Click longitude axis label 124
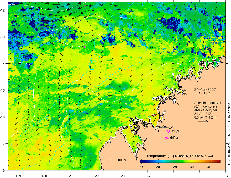This screenshot has width=231, height=178. coord(148,176)
